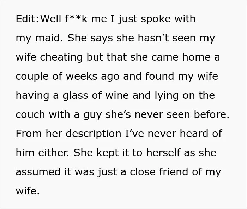This screenshot has width=247, height=209.
Task: Click the words 'my maid.'
Action: click(x=40, y=38)
